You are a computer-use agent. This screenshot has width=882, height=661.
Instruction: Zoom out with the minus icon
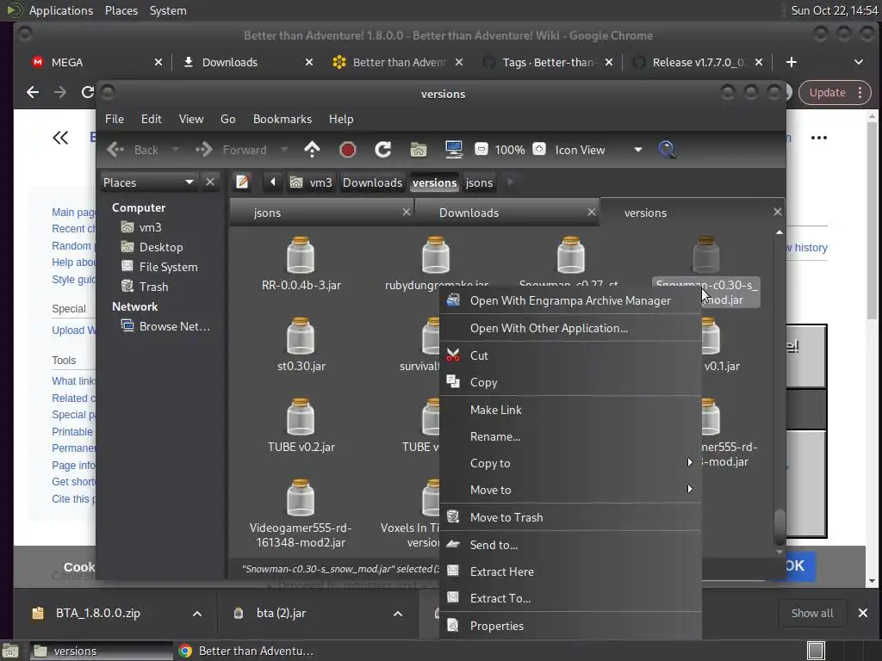pos(481,150)
